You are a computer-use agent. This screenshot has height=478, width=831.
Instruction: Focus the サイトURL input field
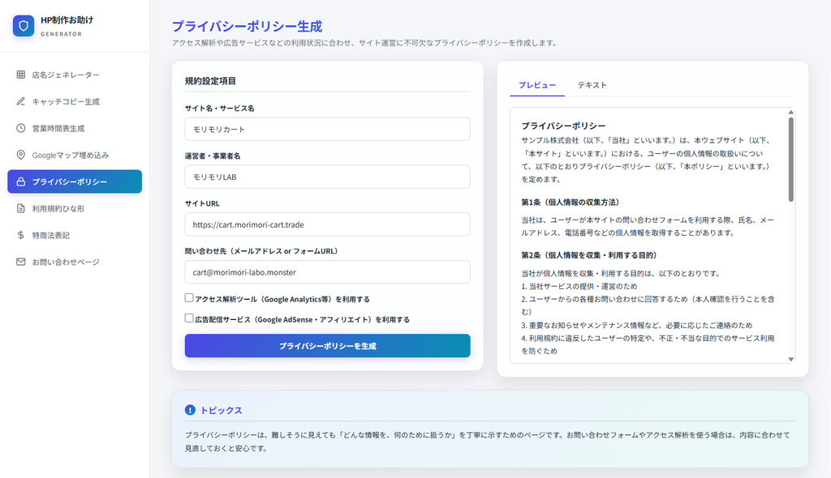(328, 224)
